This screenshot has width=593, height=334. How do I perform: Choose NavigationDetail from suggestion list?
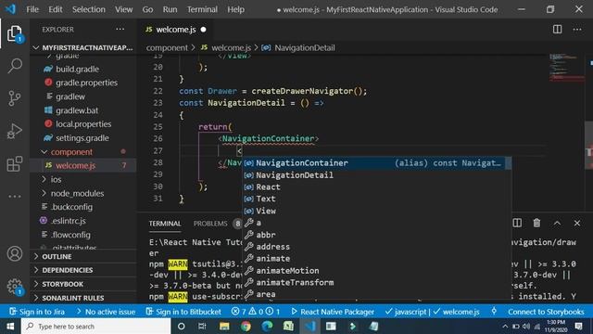coord(377,175)
